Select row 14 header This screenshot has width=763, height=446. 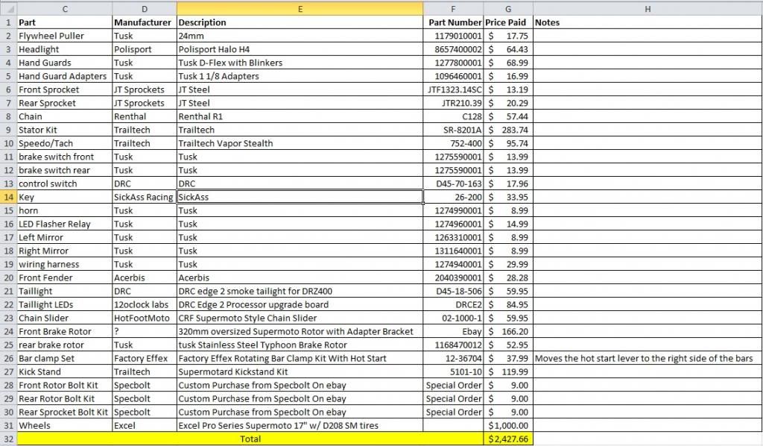8,197
